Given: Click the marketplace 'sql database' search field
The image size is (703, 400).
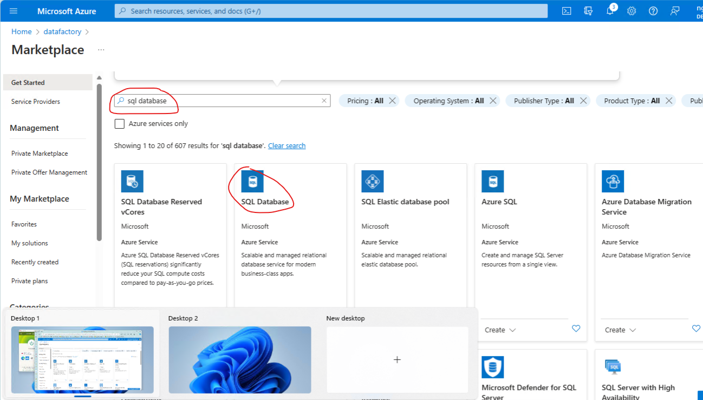Looking at the screenshot, I should [x=222, y=101].
